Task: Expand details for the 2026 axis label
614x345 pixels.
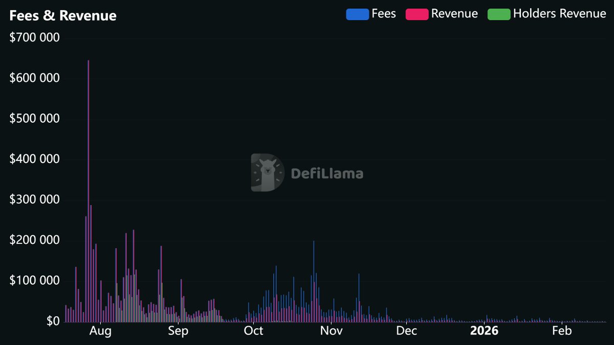Action: click(485, 331)
